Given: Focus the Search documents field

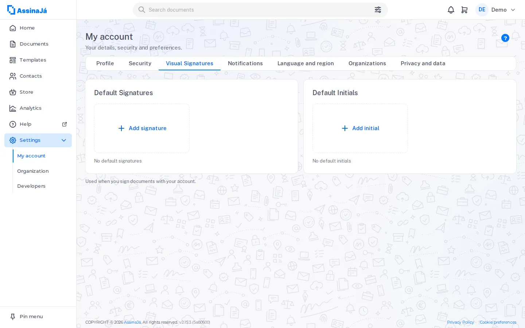Looking at the screenshot, I should click(260, 10).
